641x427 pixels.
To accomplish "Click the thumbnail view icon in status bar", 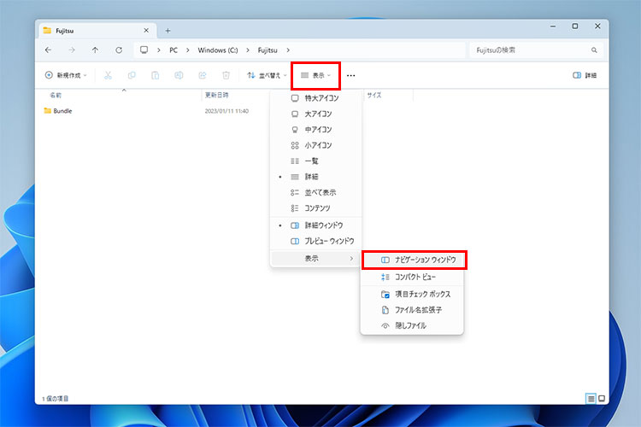I will (602, 399).
